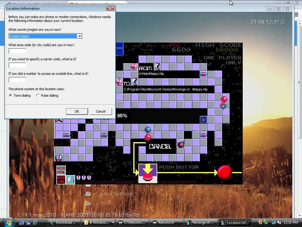
Task: Click Show Desktop quick launch icon
Action: 22,223
